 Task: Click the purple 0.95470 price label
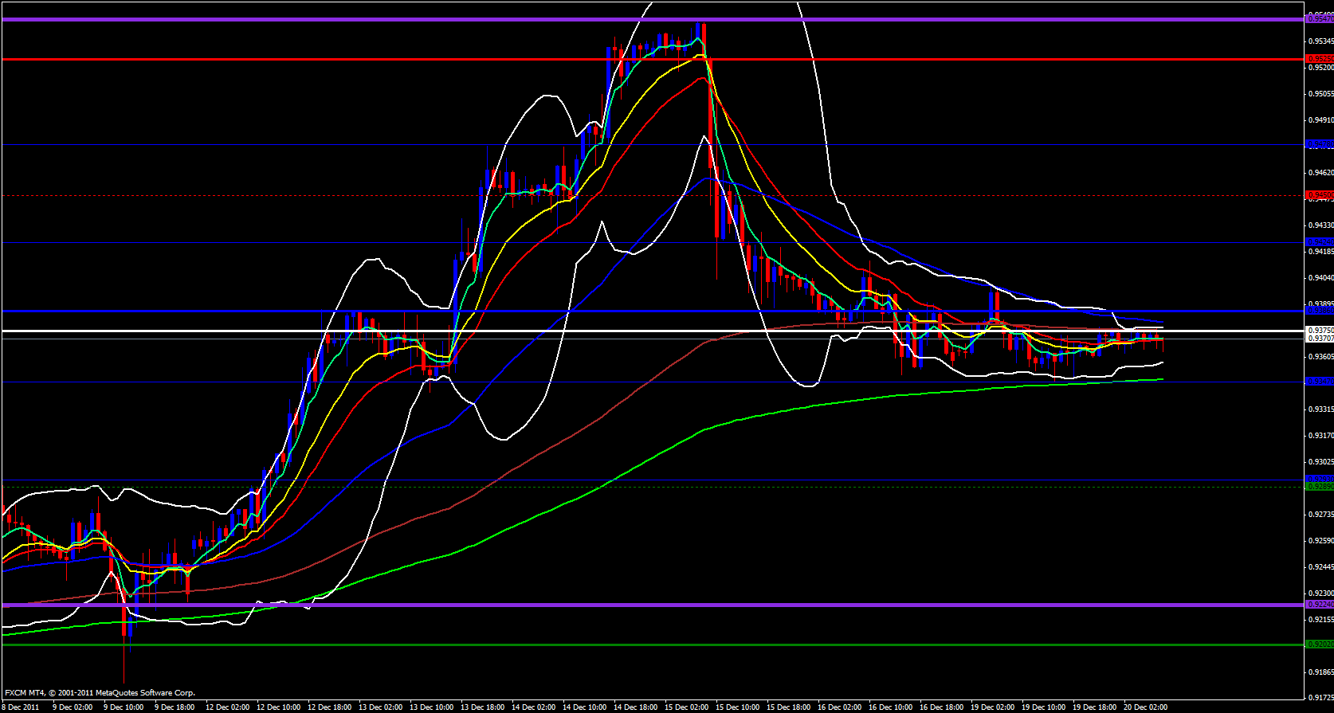pos(1319,19)
